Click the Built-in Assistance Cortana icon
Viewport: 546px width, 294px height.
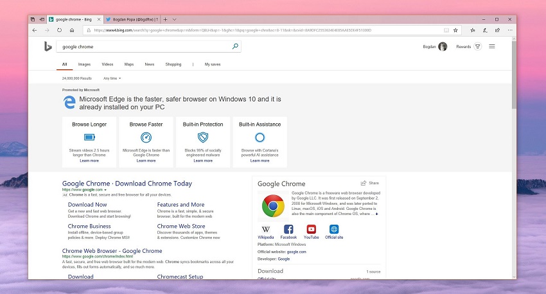tap(260, 137)
